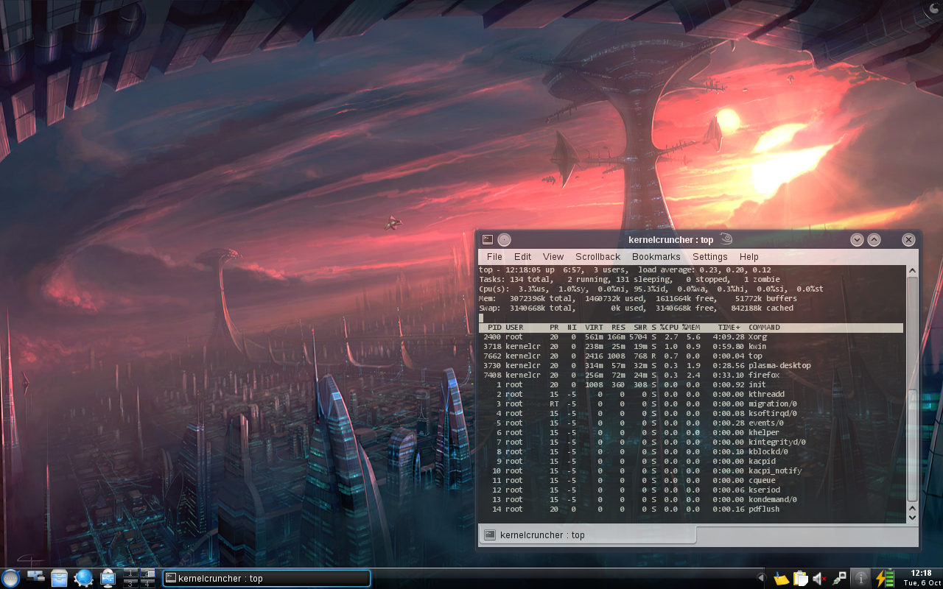Click the kintegrityd/0 process name
943x589 pixels.
(777, 442)
